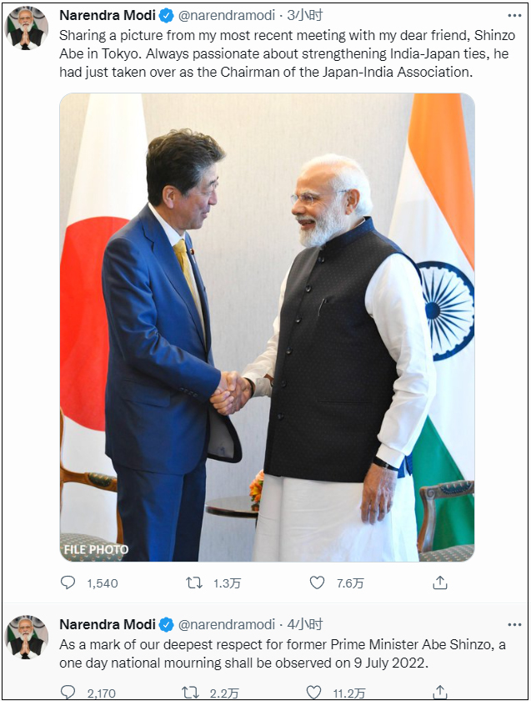Image resolution: width=531 pixels, height=701 pixels.
Task: Like the national mourning tweet
Action: (x=313, y=692)
